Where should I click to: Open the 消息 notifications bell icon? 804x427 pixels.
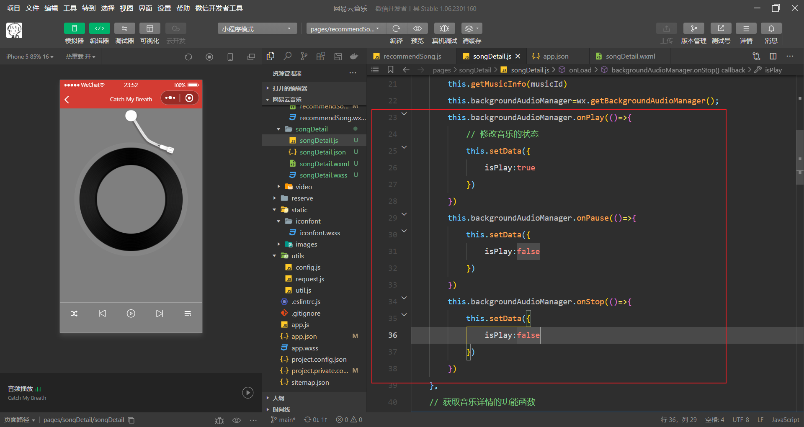[771, 28]
